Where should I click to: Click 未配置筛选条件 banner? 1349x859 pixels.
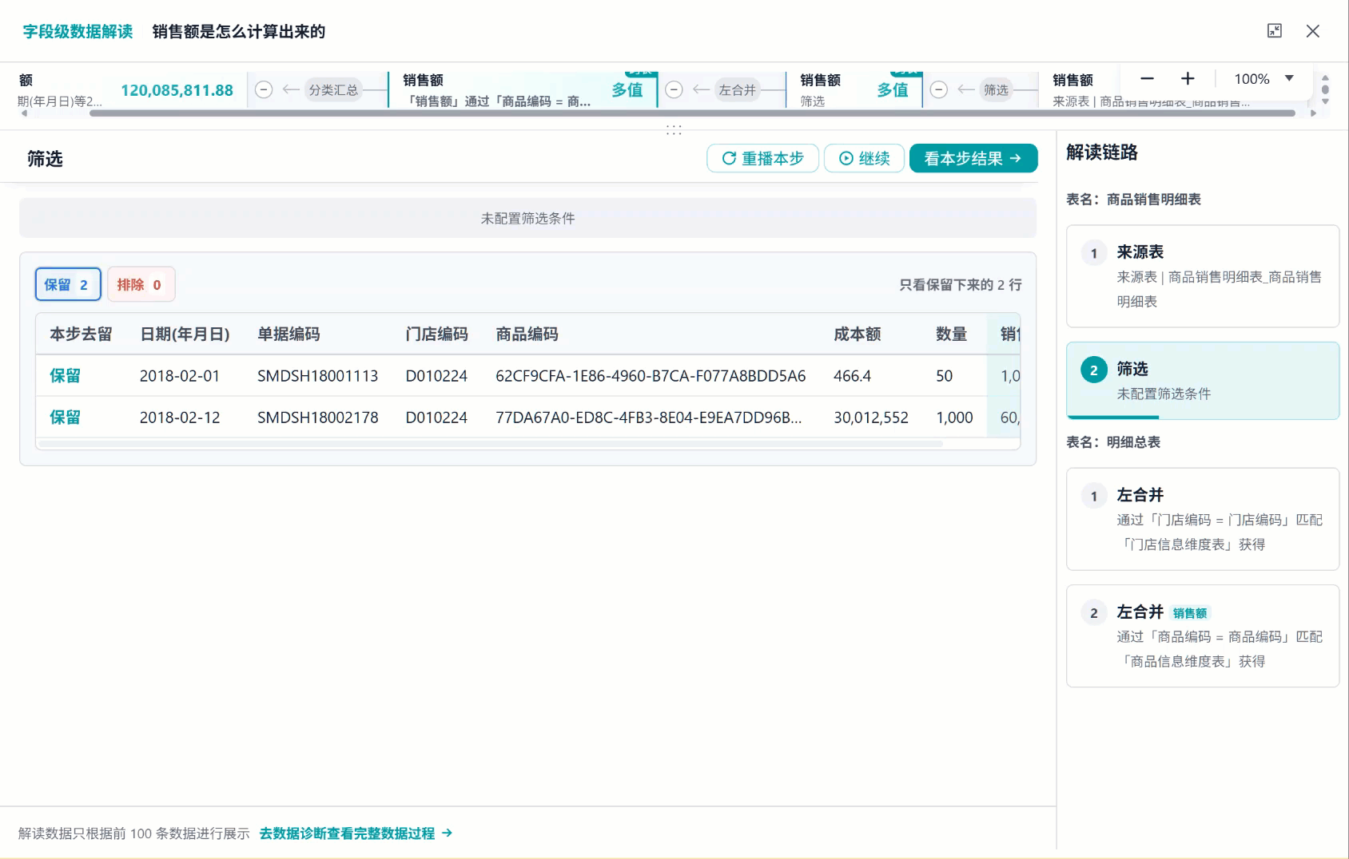[x=527, y=218]
